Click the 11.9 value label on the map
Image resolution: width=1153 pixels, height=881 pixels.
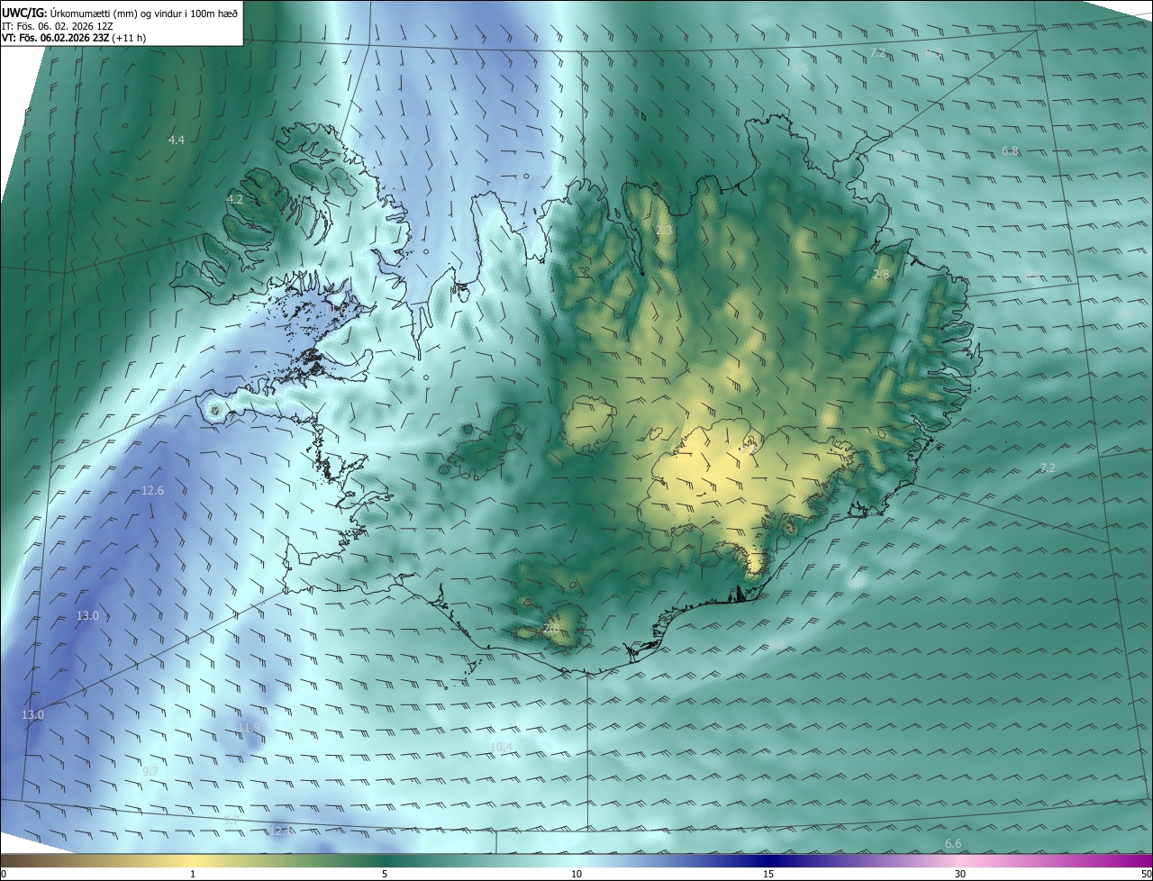point(249,726)
